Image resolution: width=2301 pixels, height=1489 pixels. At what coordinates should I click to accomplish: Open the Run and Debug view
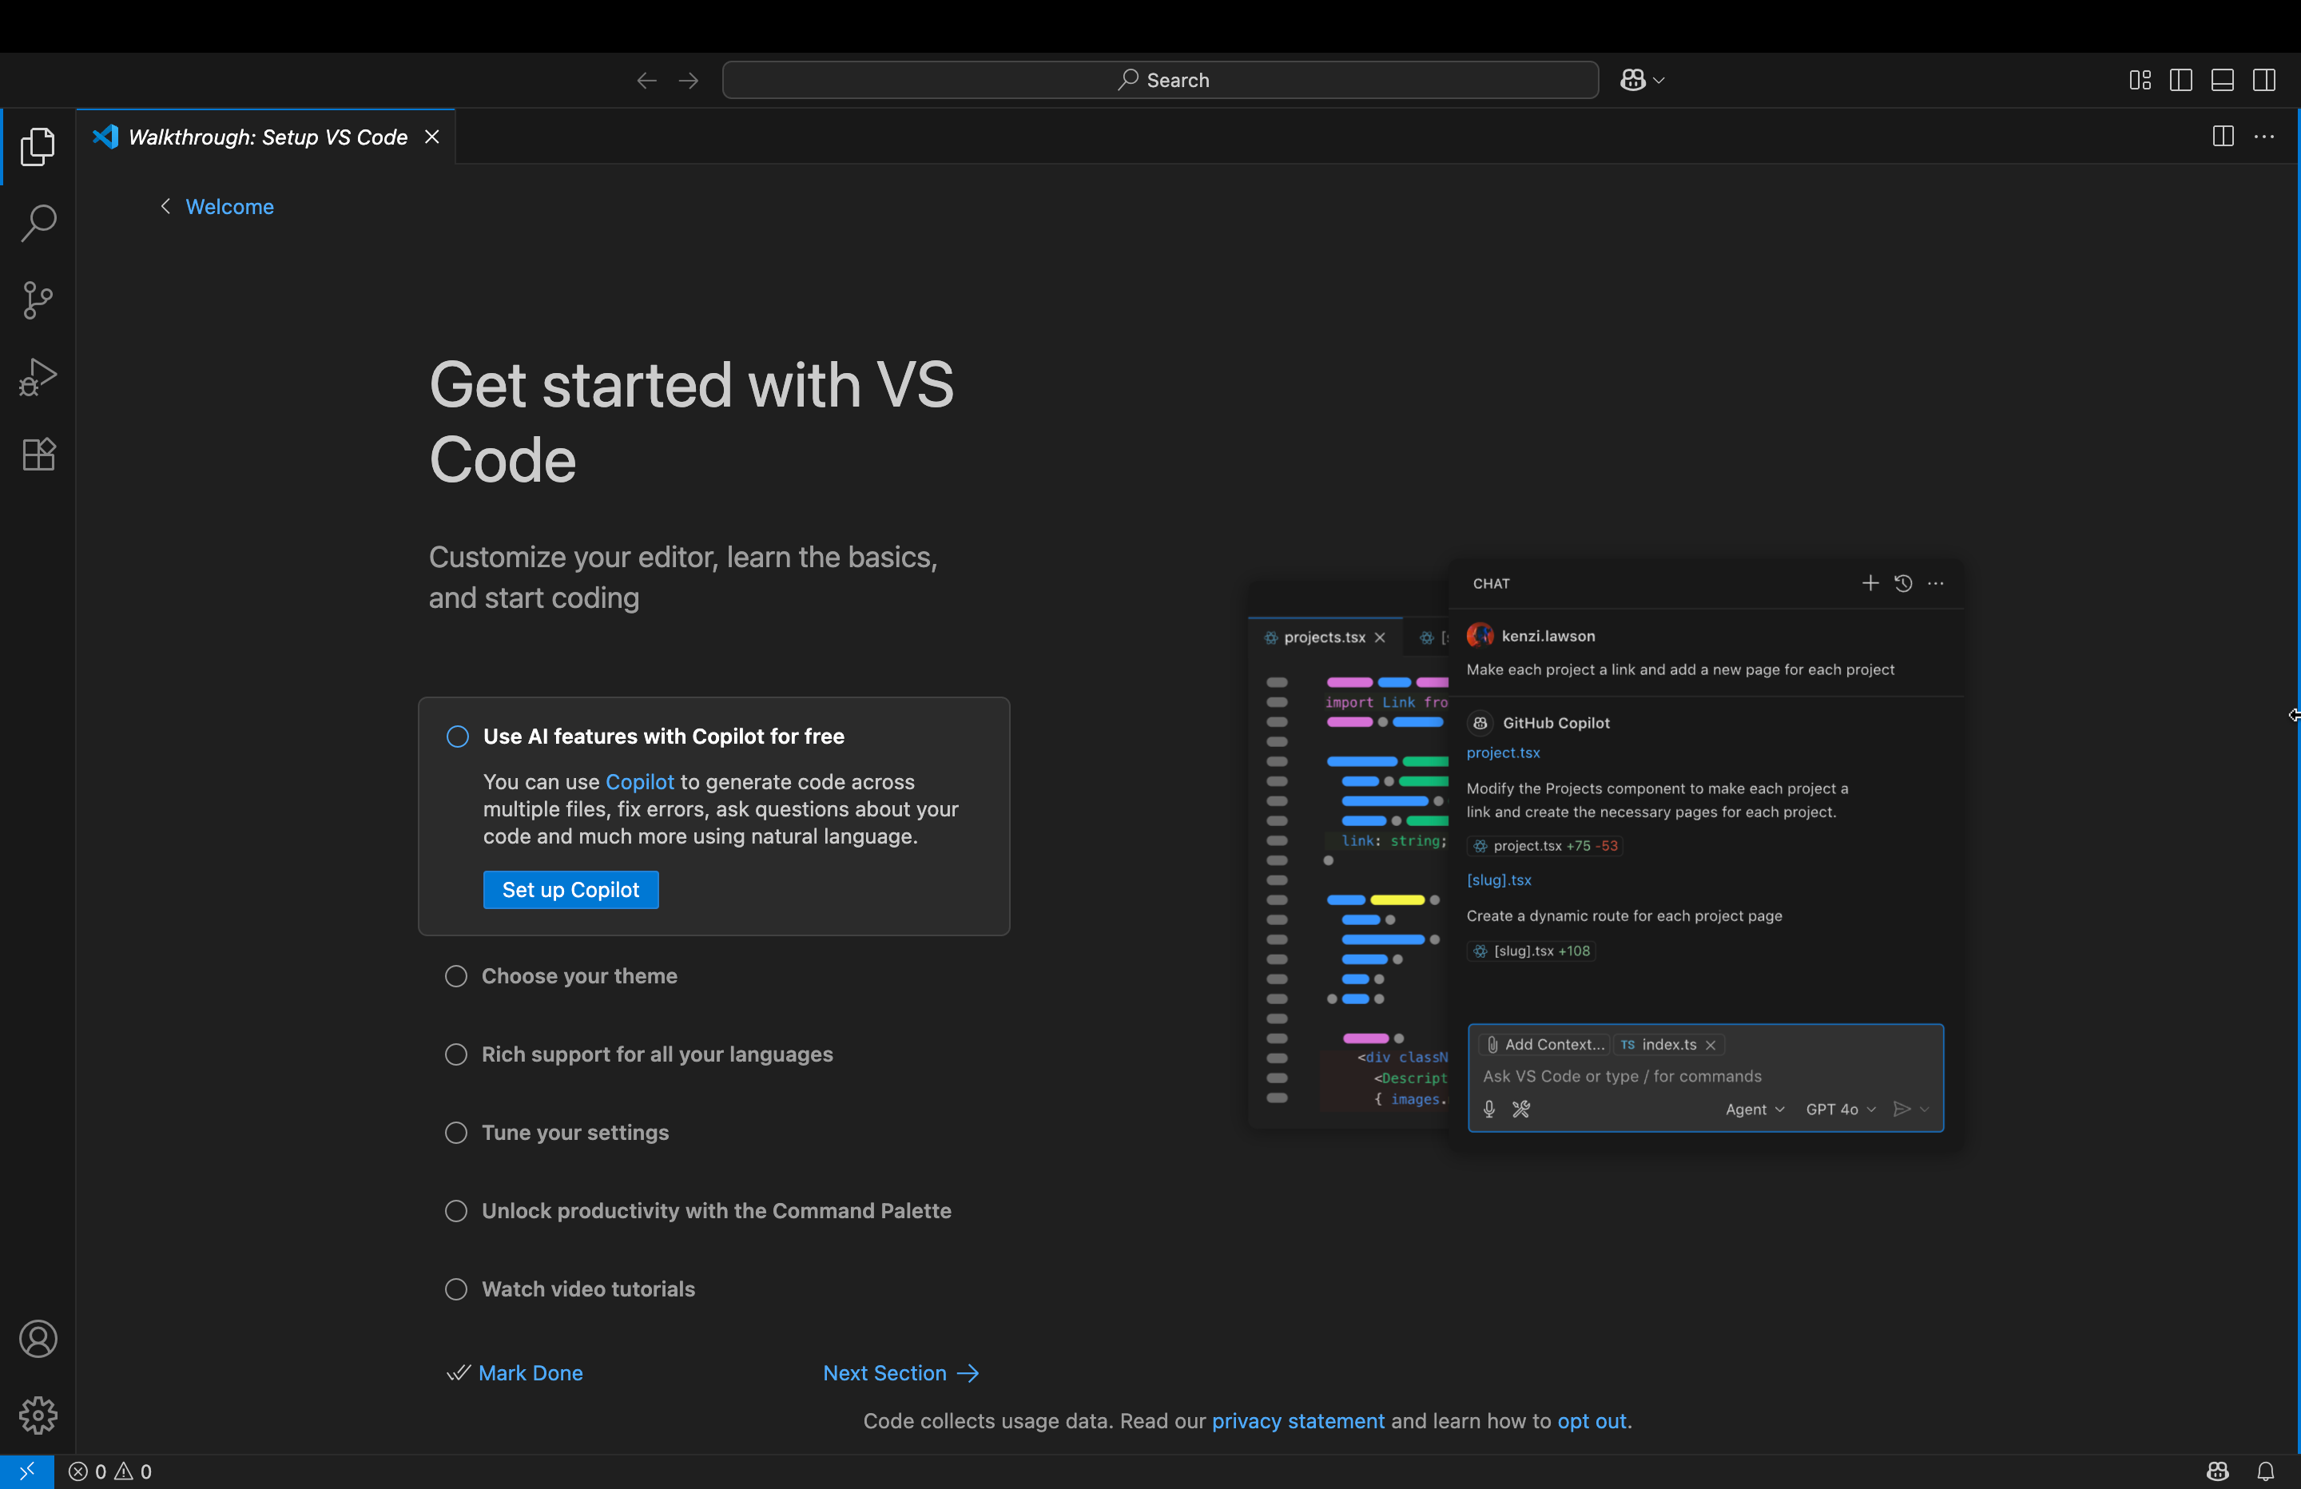click(38, 377)
